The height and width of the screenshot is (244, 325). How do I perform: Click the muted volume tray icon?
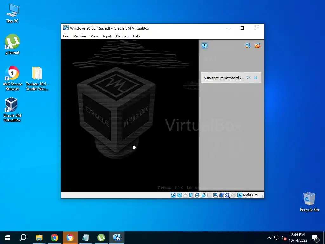pyautogui.click(x=284, y=238)
